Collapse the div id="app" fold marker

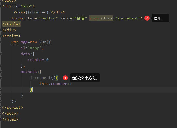click(x=1, y=6)
